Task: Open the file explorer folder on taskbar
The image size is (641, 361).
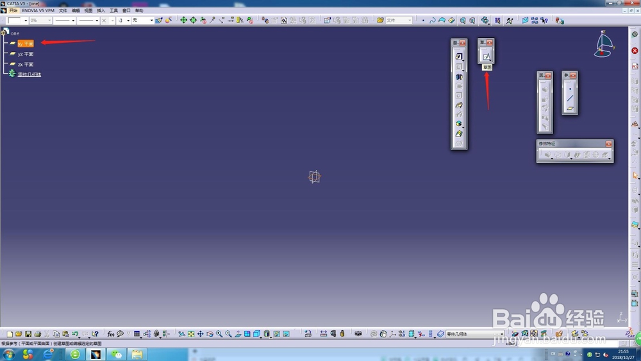Action: coord(137,354)
